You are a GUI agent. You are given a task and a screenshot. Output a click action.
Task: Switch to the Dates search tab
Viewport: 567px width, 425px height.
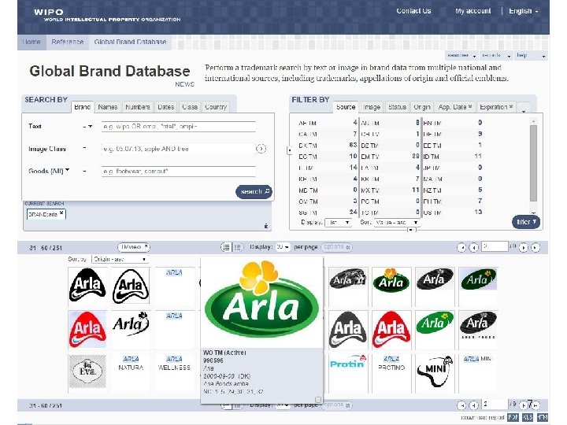pos(165,107)
